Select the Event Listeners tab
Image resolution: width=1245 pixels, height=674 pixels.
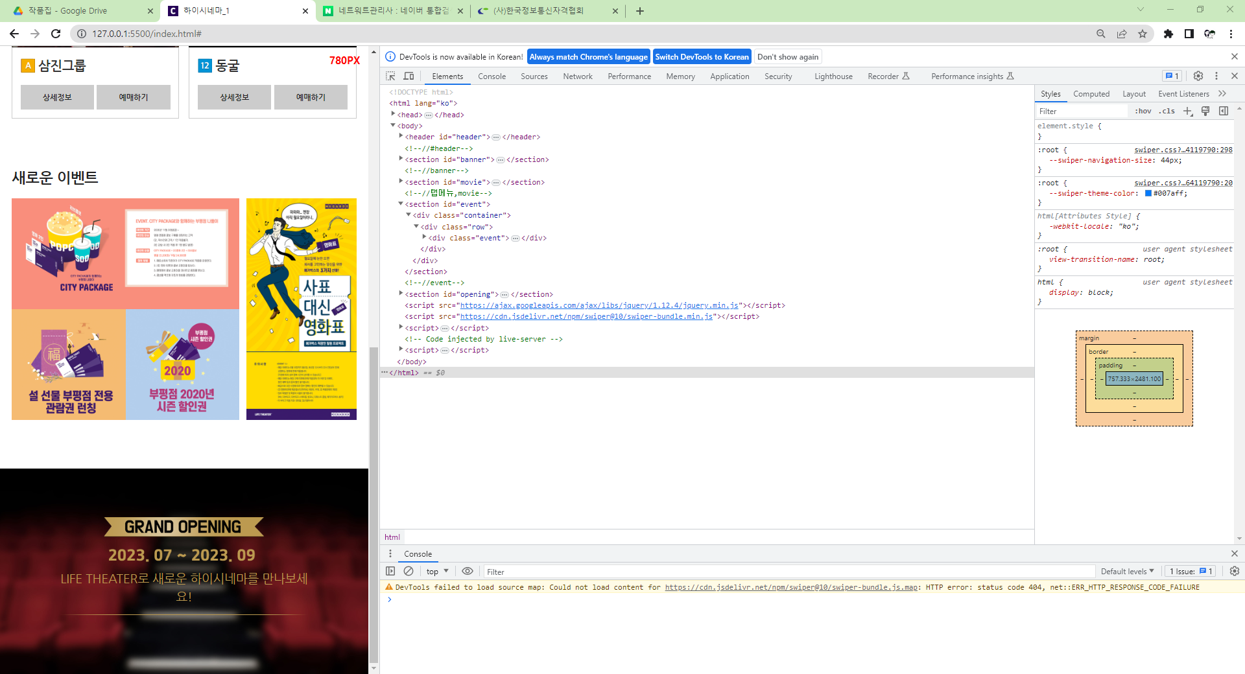click(1183, 93)
